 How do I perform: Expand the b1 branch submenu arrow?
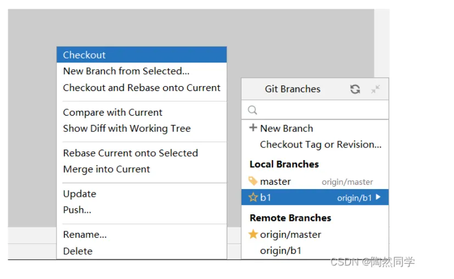tap(378, 197)
